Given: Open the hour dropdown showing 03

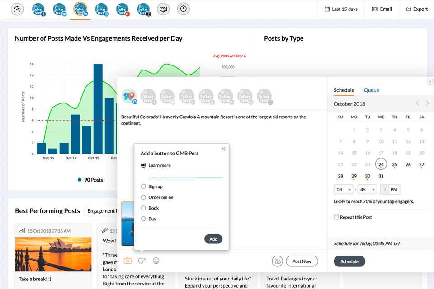Looking at the screenshot, I should (x=343, y=190).
